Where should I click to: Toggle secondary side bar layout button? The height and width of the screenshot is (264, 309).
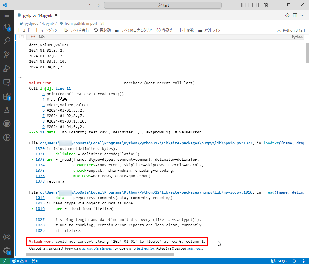pyautogui.click(x=258, y=5)
